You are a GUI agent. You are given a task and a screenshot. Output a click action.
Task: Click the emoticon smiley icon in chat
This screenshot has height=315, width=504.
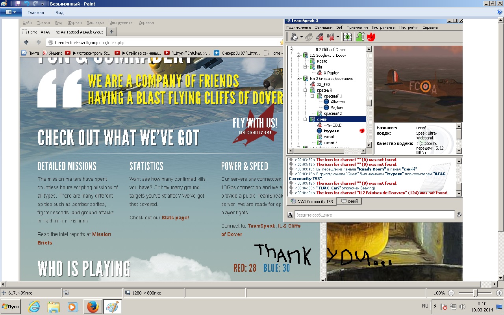click(x=459, y=215)
